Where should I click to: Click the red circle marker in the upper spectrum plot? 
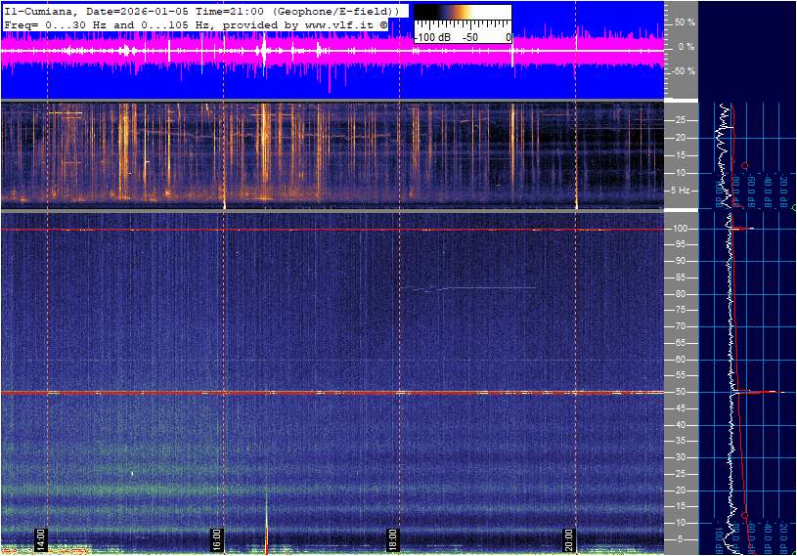[x=745, y=165]
